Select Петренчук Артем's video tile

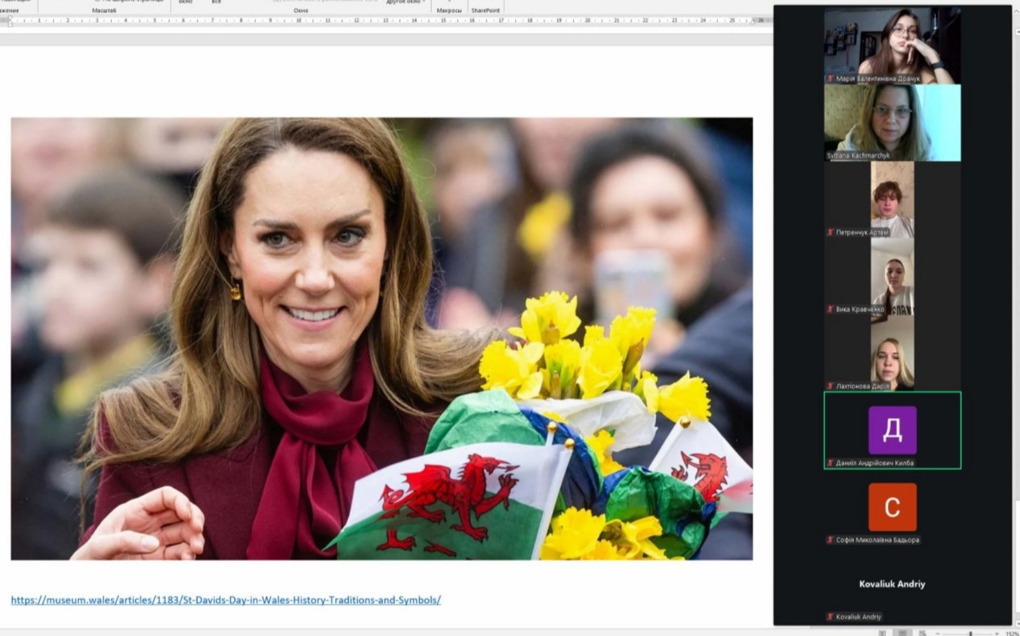892,200
